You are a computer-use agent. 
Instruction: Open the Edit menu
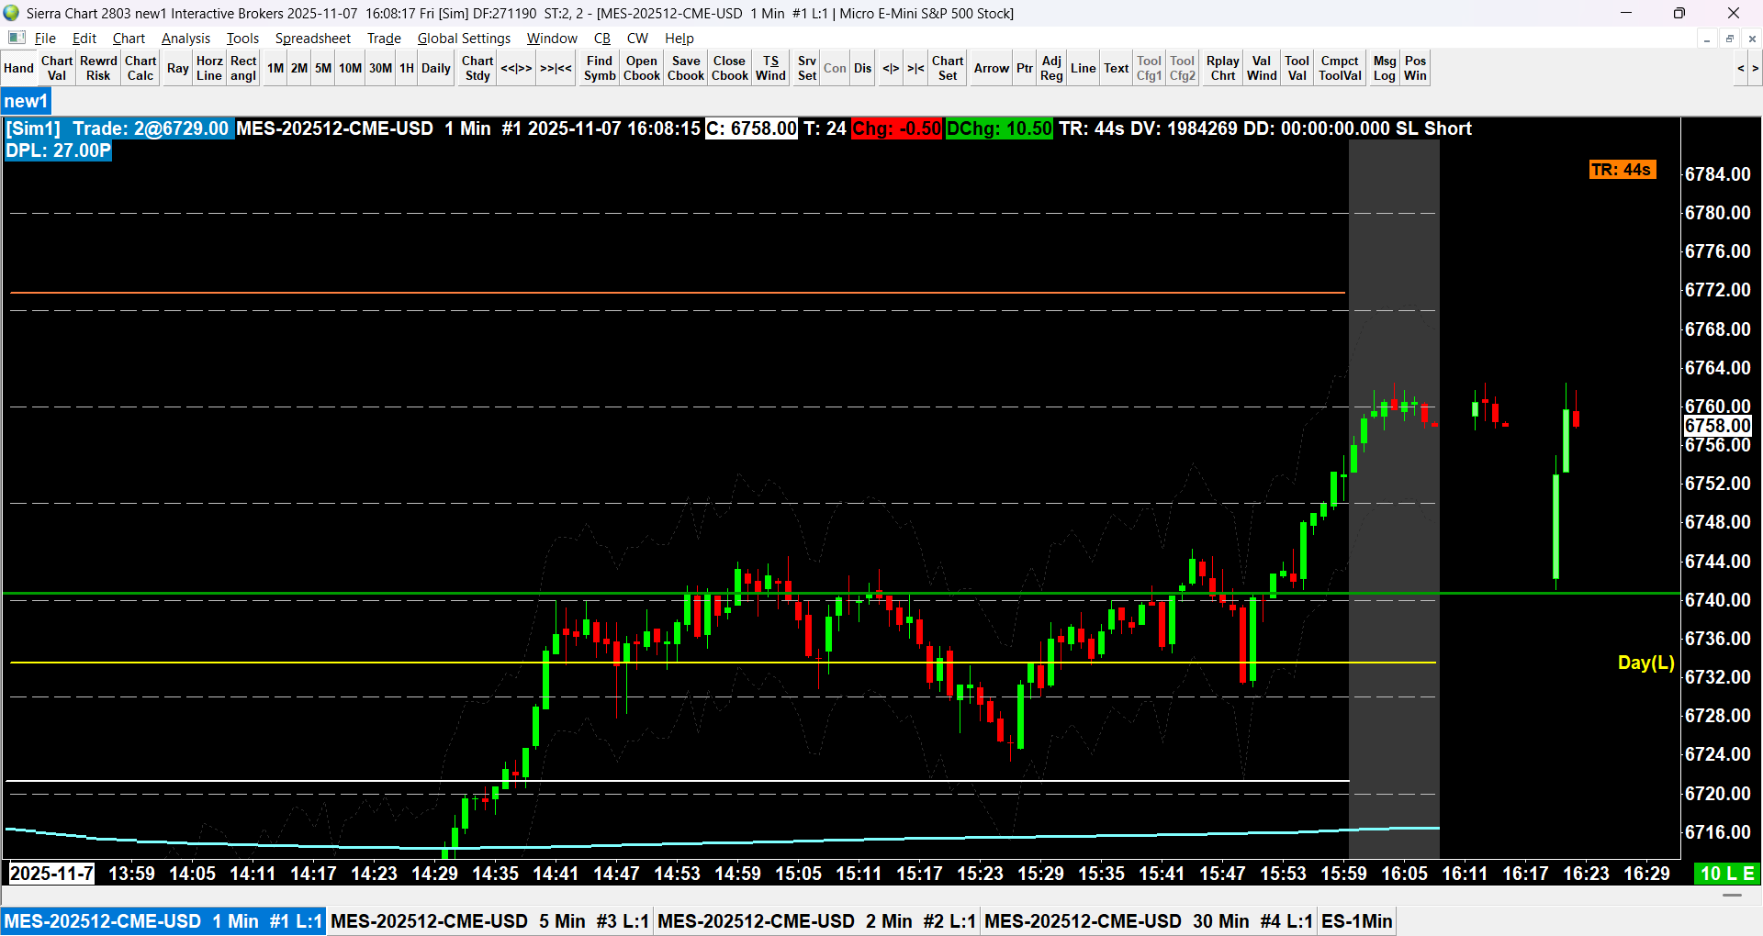coord(84,38)
